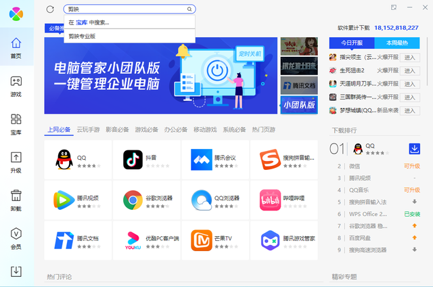The height and width of the screenshot is (287, 433).
Task: Open the 抖音 app card
Action: [x=147, y=160]
